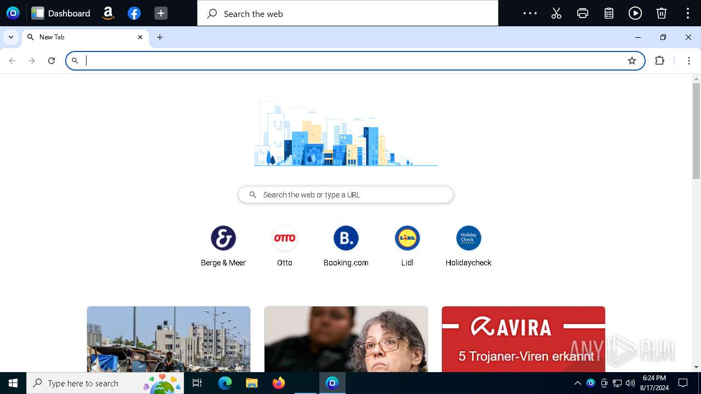This screenshot has height=394, width=701.
Task: Launch Microsoft Edge from taskbar
Action: click(x=225, y=383)
